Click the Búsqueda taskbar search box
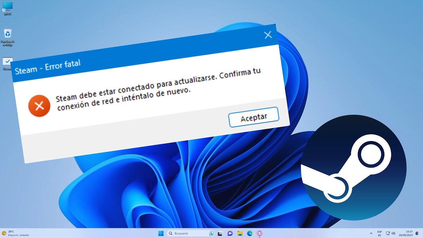 click(191, 233)
